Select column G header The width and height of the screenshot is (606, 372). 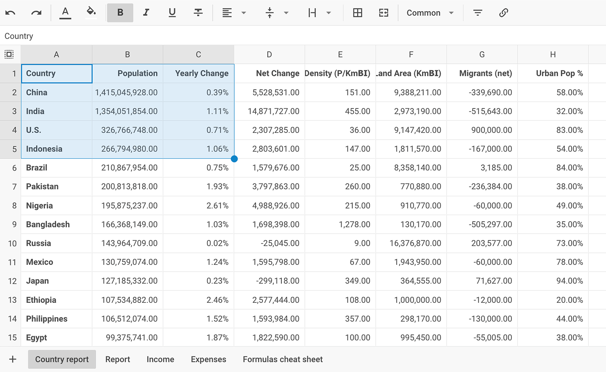pos(482,54)
